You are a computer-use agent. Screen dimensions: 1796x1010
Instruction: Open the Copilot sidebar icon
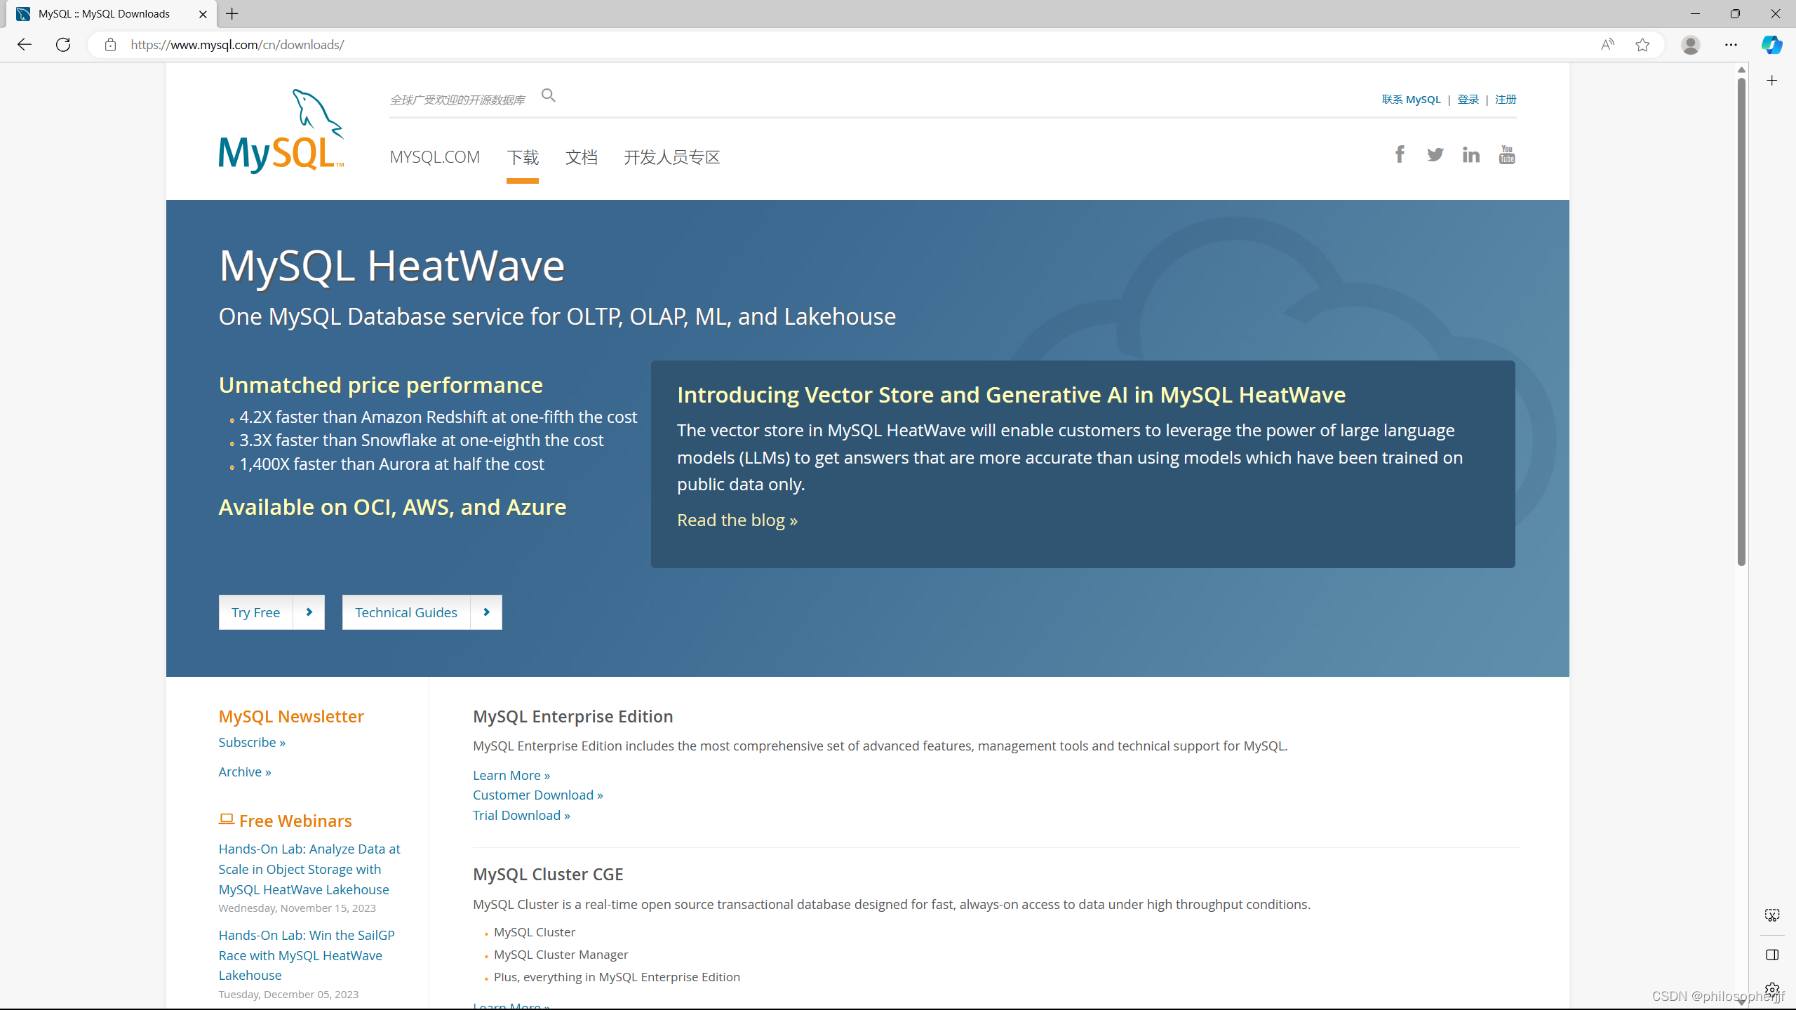click(1772, 45)
